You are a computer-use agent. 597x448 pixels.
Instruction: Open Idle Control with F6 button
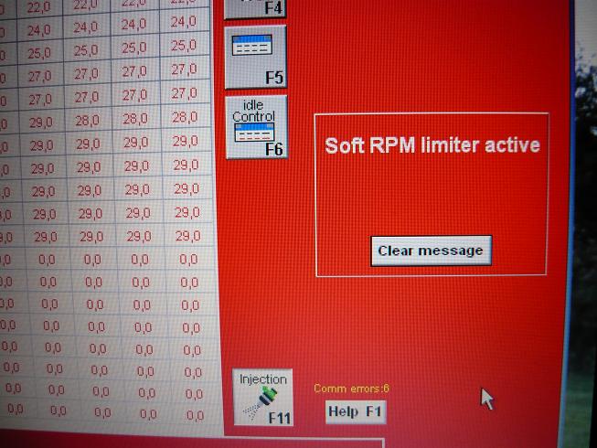click(255, 126)
